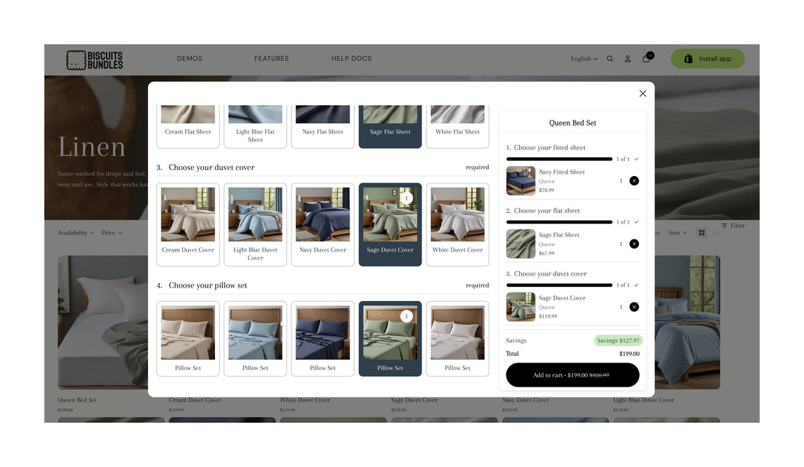Open the Demos menu

[190, 59]
